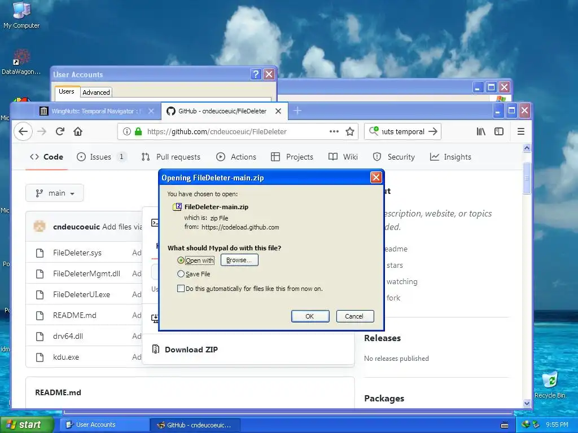
Task: Bookmark this page with the star icon
Action: [350, 131]
